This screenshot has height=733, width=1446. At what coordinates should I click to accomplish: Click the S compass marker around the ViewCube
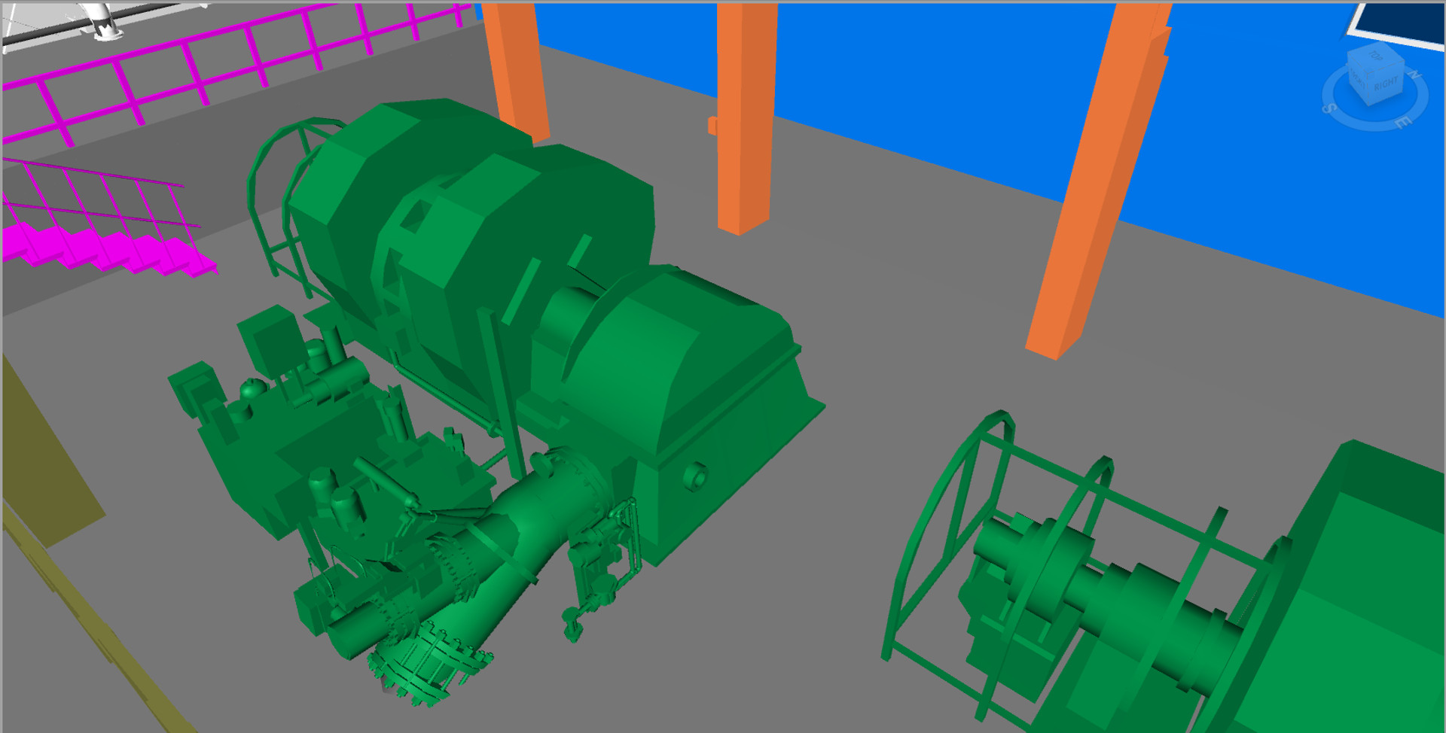[x=1329, y=108]
